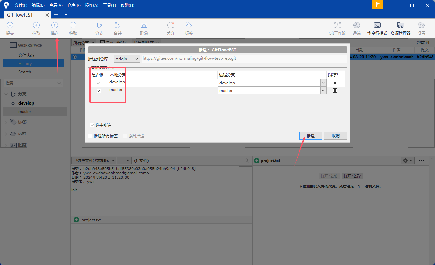Open the Git工作流 (Git Flow) icon
The height and width of the screenshot is (265, 435).
(337, 28)
